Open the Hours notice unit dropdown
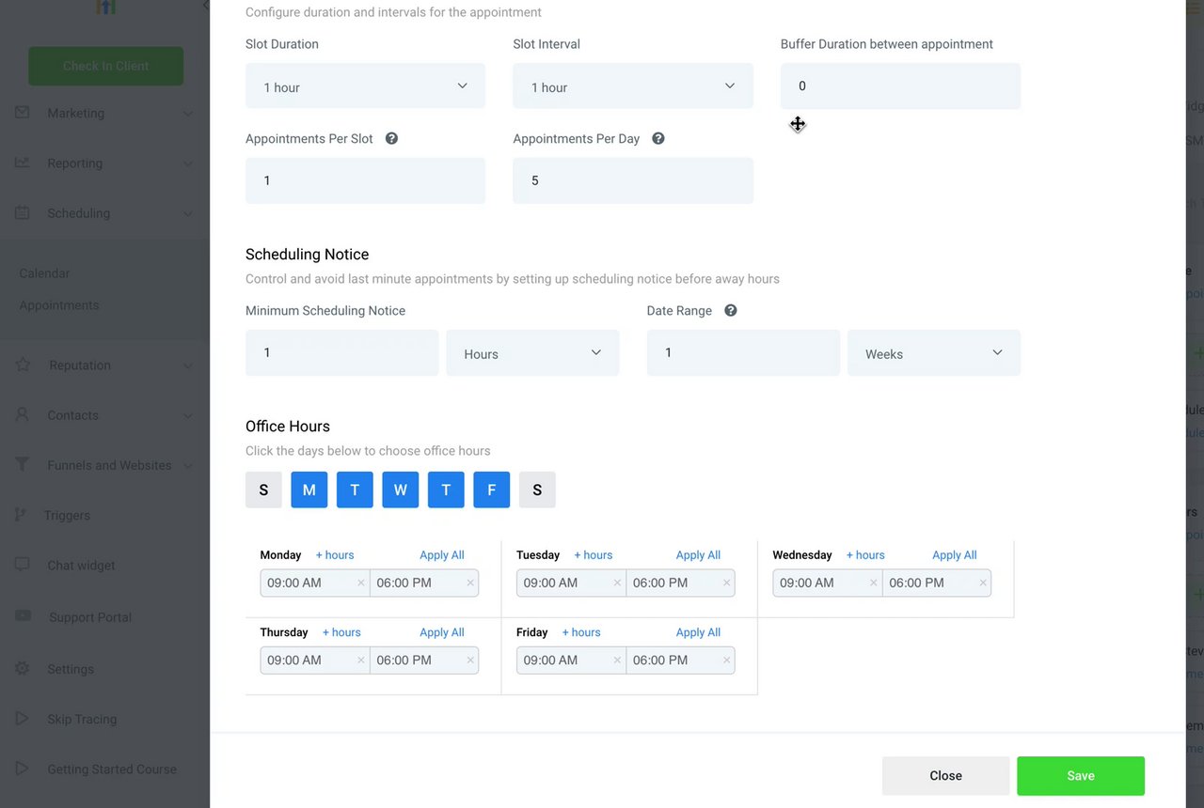The height and width of the screenshot is (808, 1204). [x=532, y=353]
